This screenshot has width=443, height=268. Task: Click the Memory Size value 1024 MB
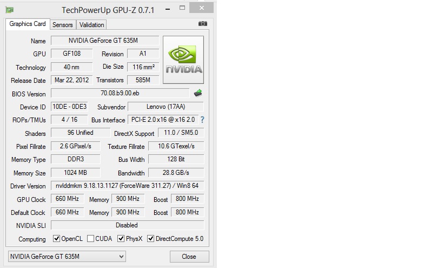75,173
